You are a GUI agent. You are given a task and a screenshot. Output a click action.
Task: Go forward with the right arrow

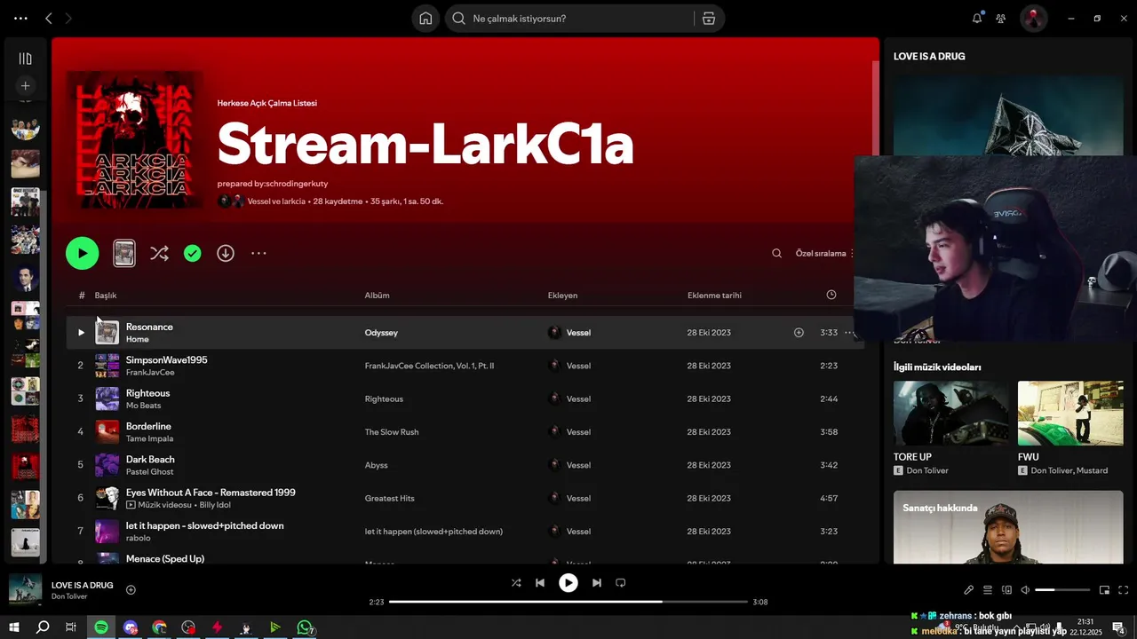click(68, 18)
